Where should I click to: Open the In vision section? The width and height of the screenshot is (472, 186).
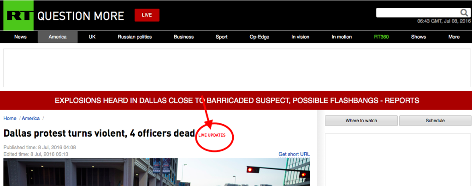click(x=300, y=37)
